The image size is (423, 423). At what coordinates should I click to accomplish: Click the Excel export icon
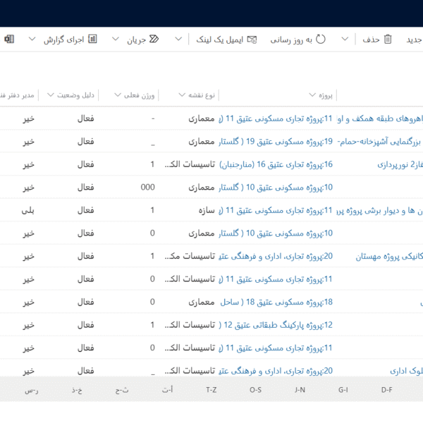pos(9,39)
